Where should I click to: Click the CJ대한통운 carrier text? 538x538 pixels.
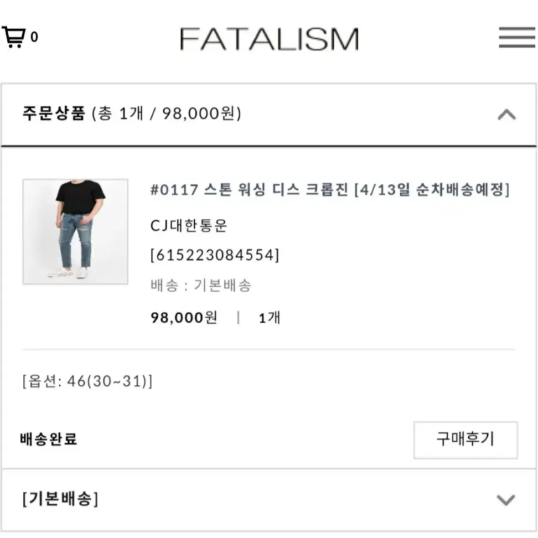pyautogui.click(x=189, y=225)
